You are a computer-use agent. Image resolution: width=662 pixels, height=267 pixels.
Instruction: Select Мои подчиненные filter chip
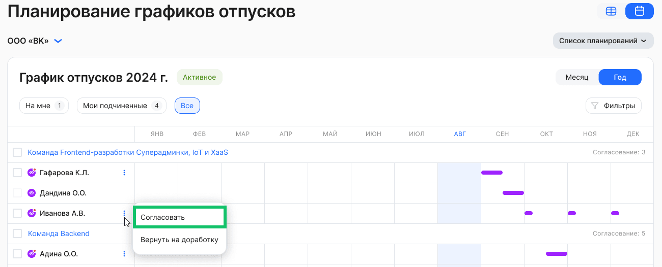[122, 106]
